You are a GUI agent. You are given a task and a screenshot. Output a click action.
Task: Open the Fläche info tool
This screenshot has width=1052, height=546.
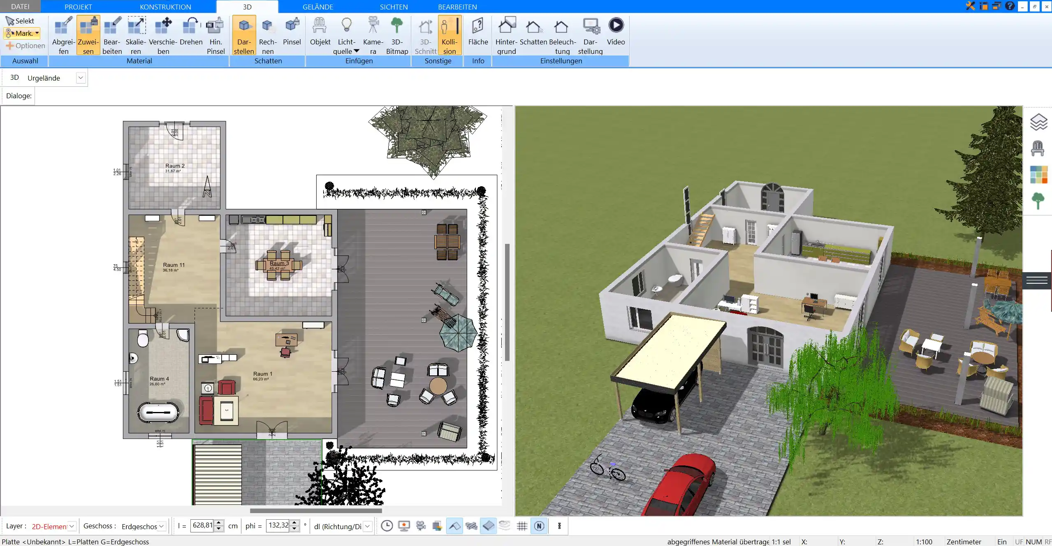[x=478, y=31]
